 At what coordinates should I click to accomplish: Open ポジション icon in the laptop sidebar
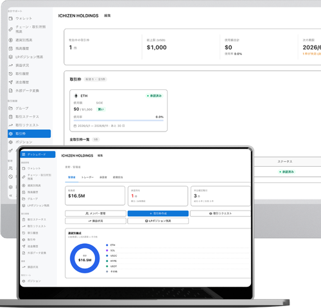[24, 281]
